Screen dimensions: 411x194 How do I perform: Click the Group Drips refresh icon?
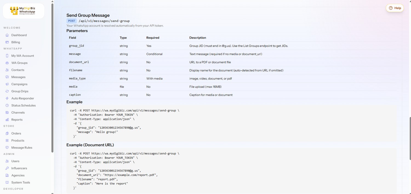(x=7, y=91)
